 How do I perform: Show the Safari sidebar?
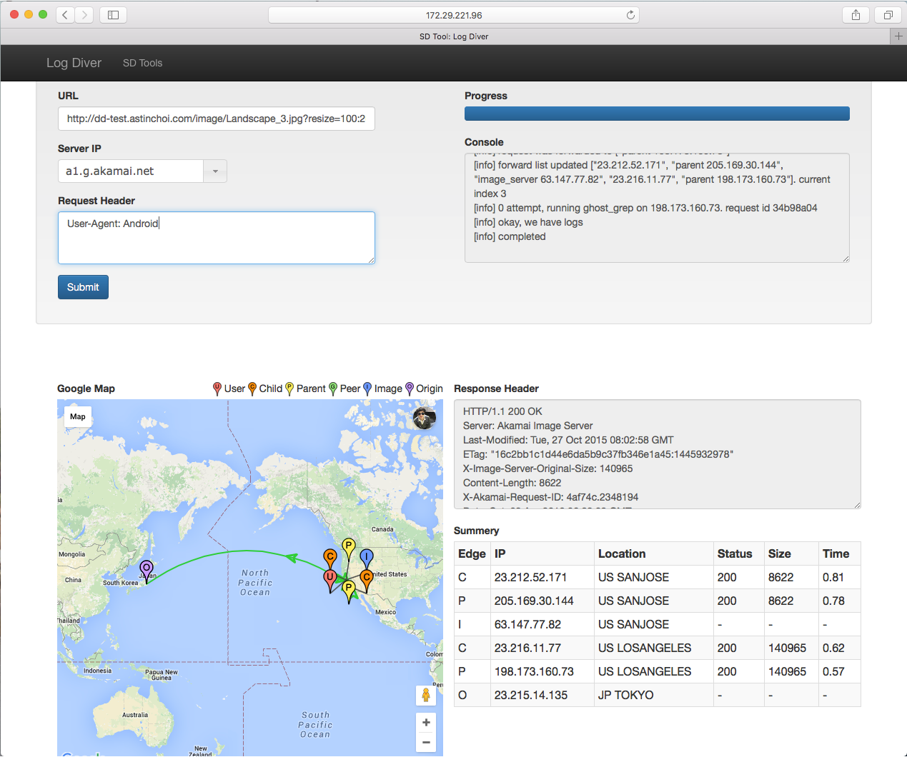click(113, 15)
